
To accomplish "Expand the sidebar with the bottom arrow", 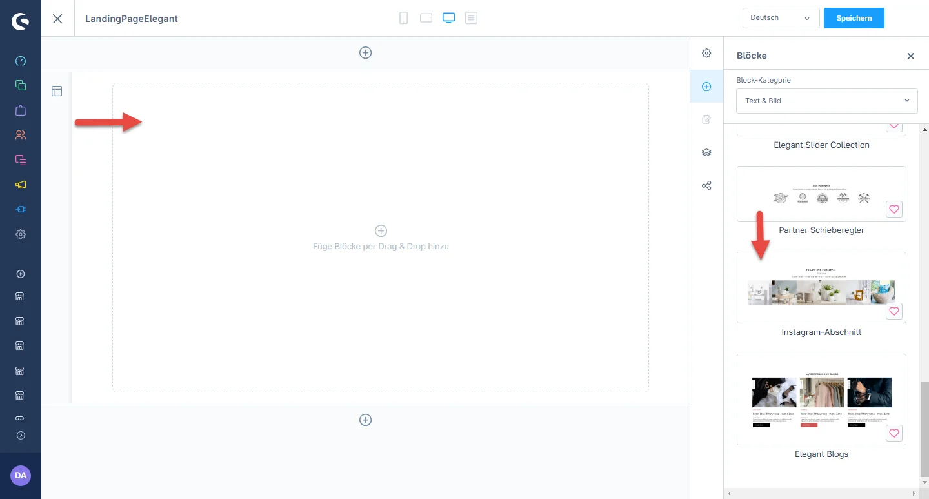I will (21, 435).
